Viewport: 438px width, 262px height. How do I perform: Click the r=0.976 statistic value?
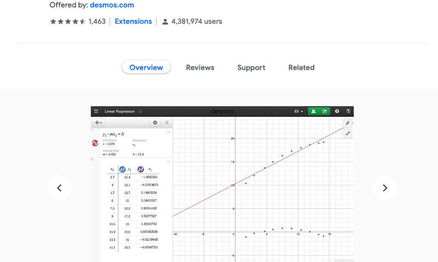coord(109,144)
